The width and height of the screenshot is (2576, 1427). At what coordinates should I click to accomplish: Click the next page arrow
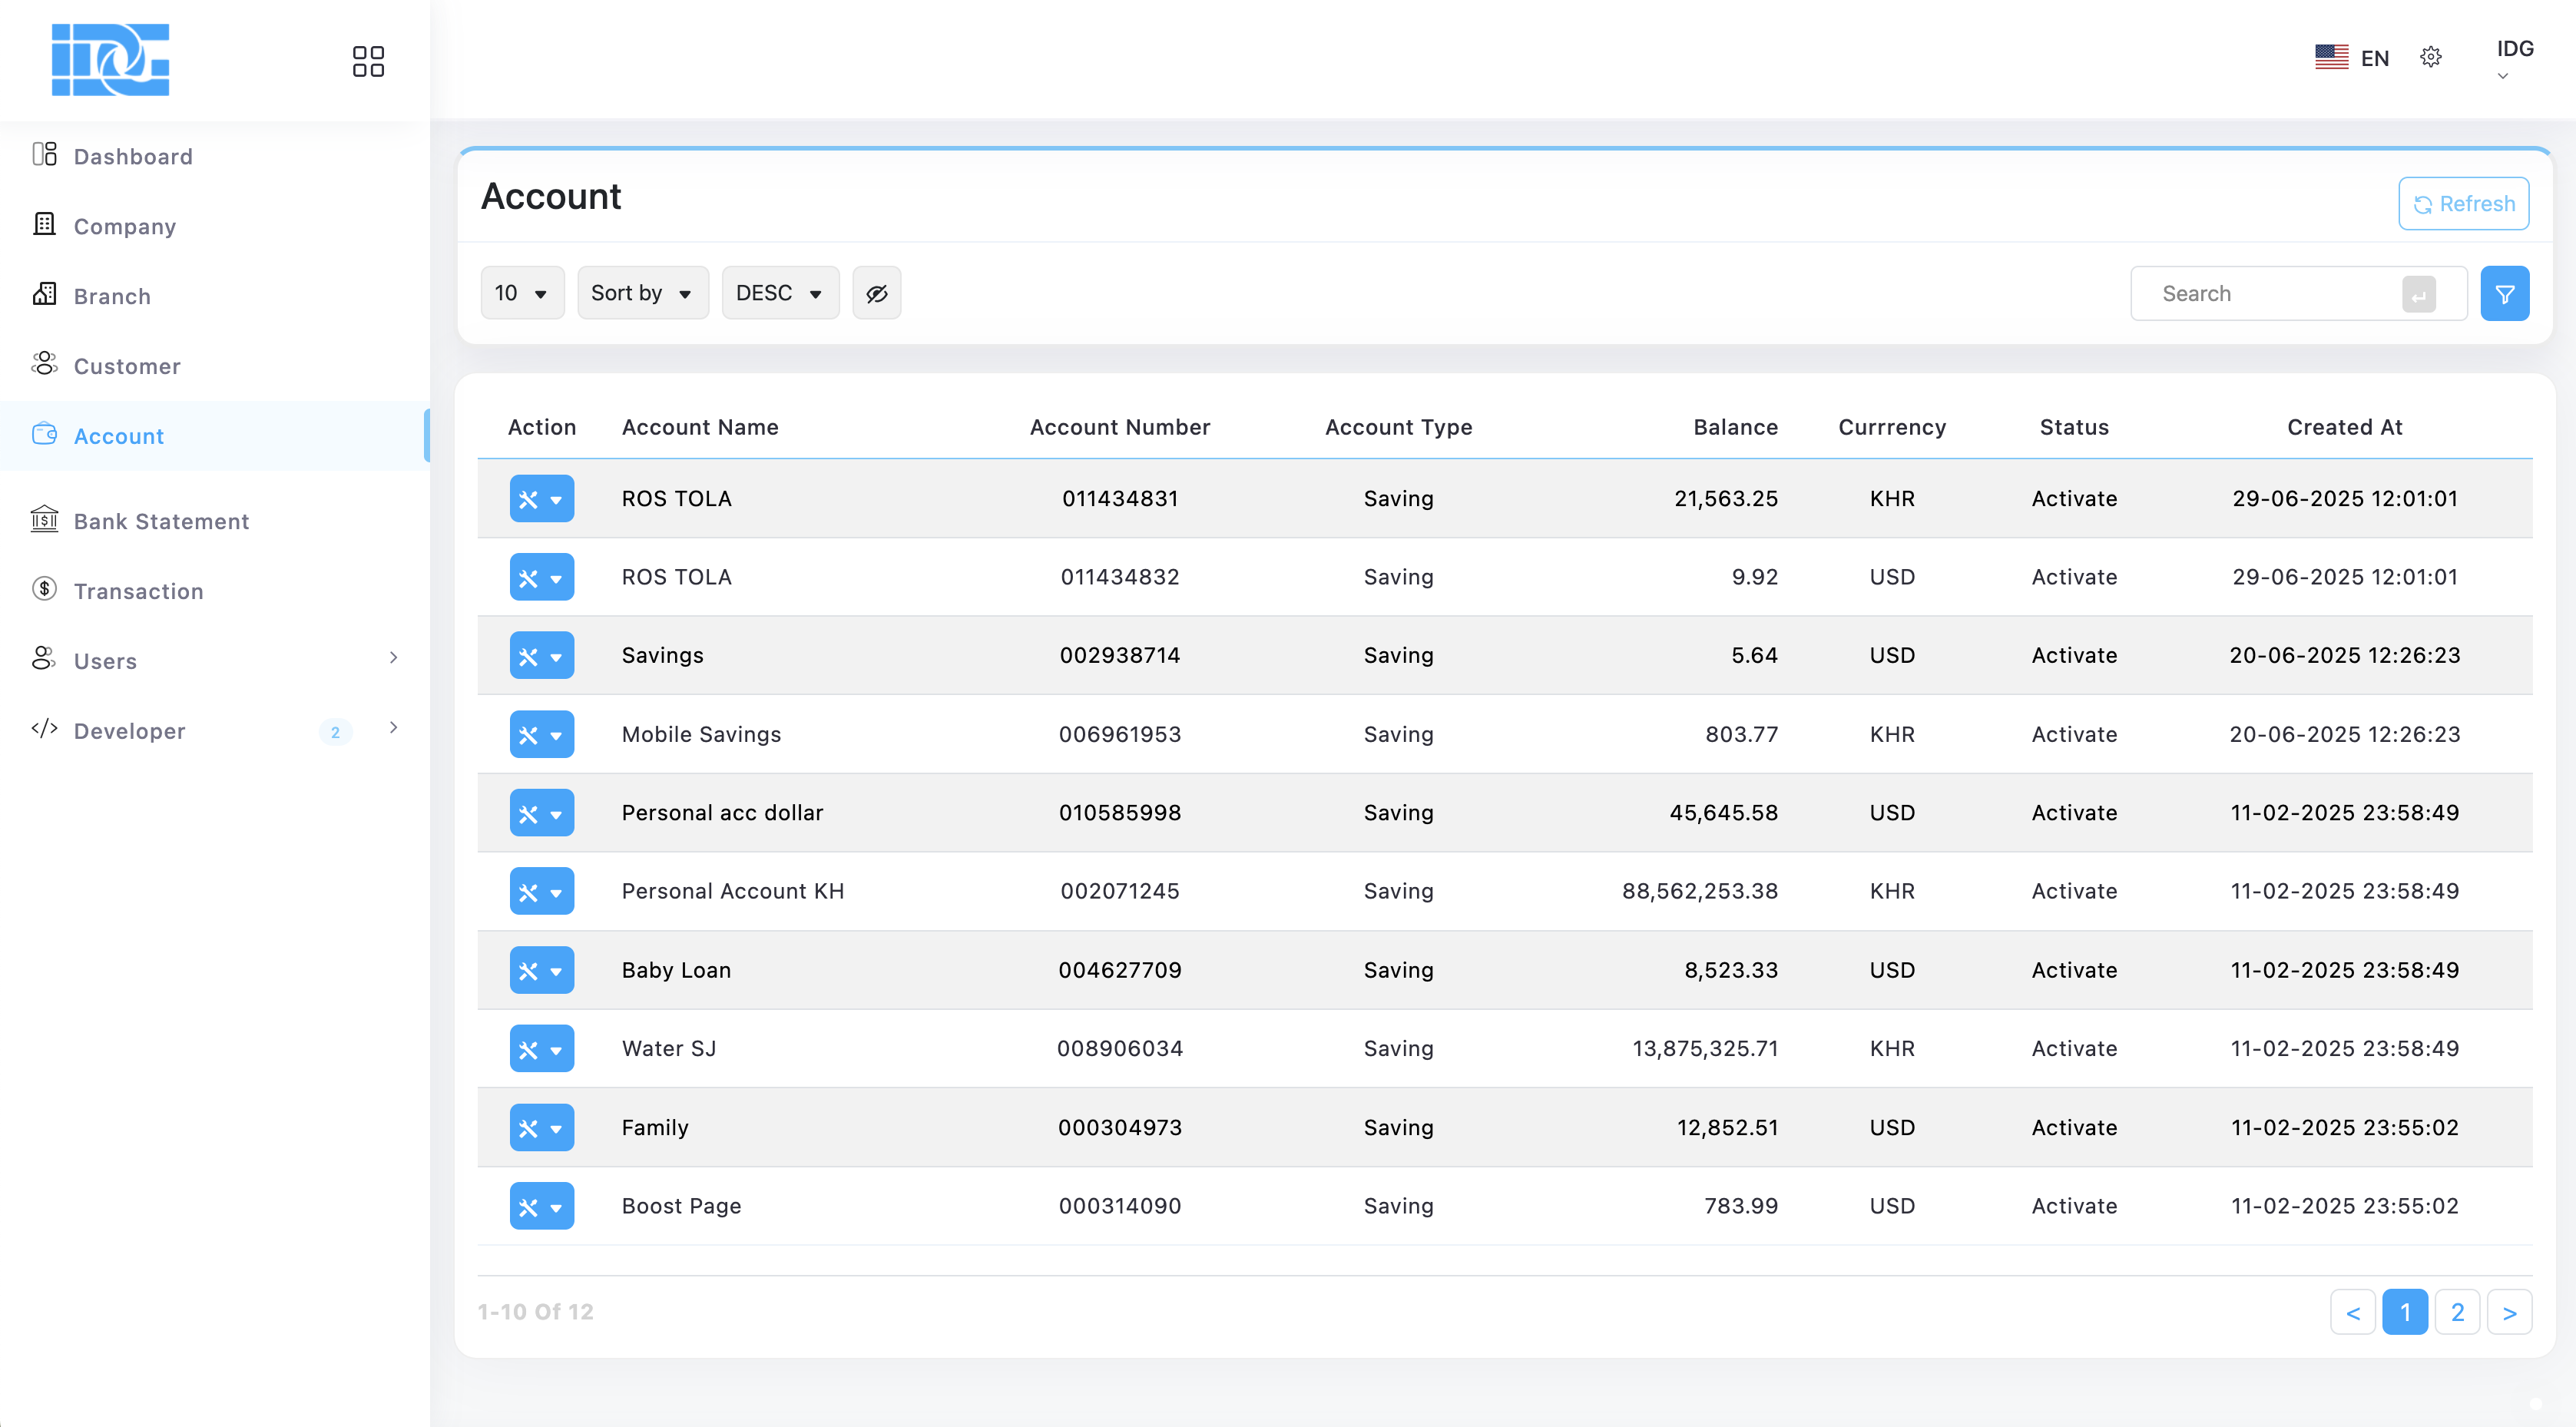[x=2509, y=1312]
